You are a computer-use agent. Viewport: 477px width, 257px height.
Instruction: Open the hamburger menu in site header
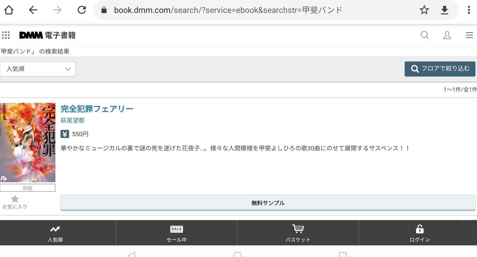tap(469, 35)
